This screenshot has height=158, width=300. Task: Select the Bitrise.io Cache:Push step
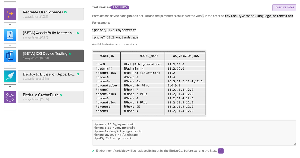tap(51, 97)
